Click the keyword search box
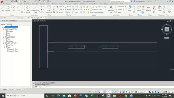This screenshot has height=98, width=174. (120, 1)
